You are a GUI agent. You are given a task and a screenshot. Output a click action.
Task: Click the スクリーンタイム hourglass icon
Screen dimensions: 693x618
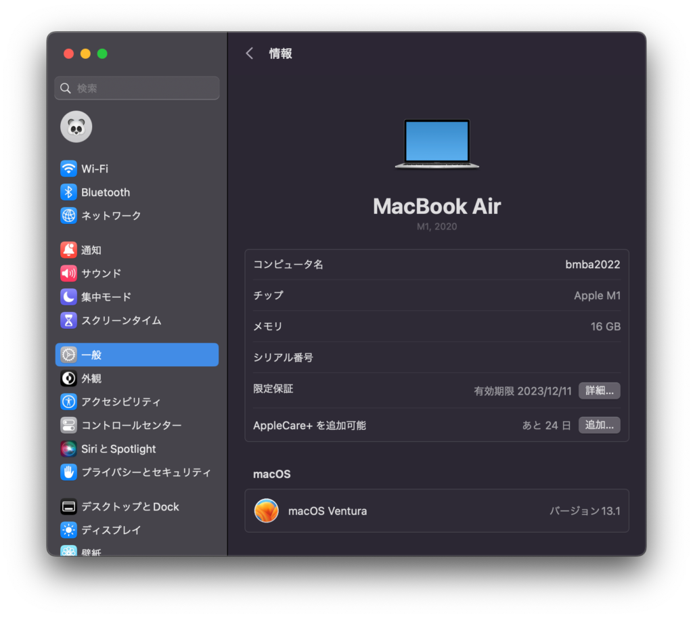click(x=68, y=320)
